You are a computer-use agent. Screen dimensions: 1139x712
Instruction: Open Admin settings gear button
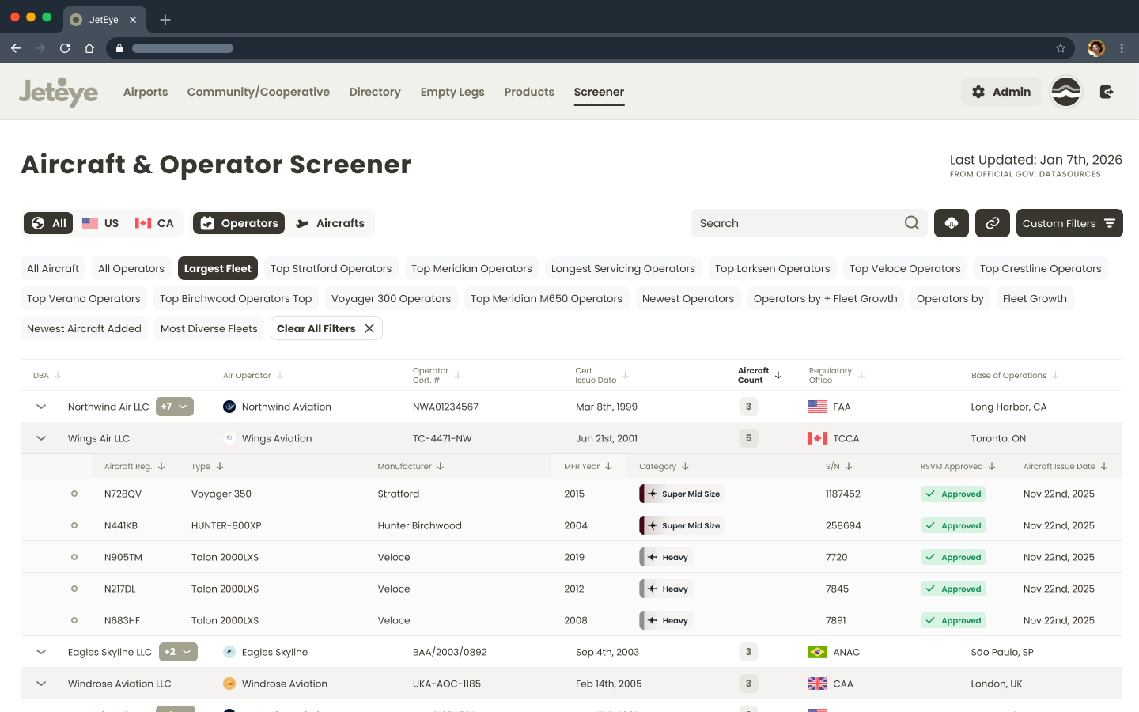(x=1001, y=92)
